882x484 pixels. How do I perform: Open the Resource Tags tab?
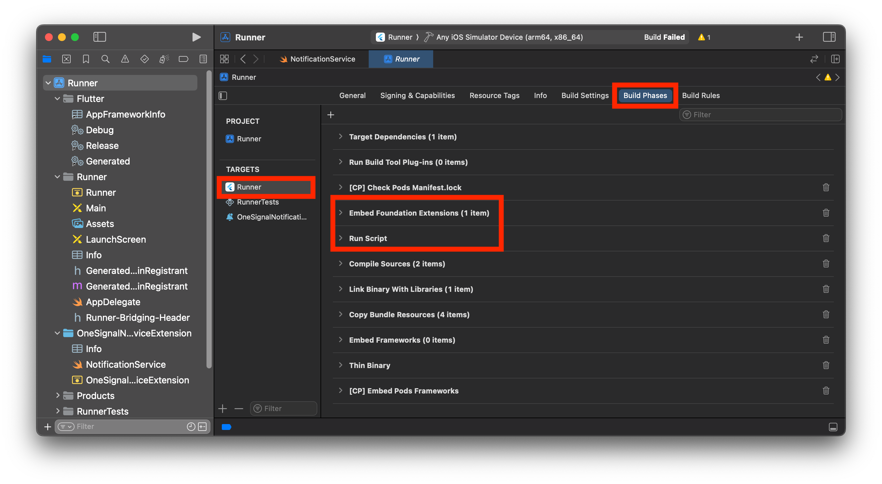point(494,95)
